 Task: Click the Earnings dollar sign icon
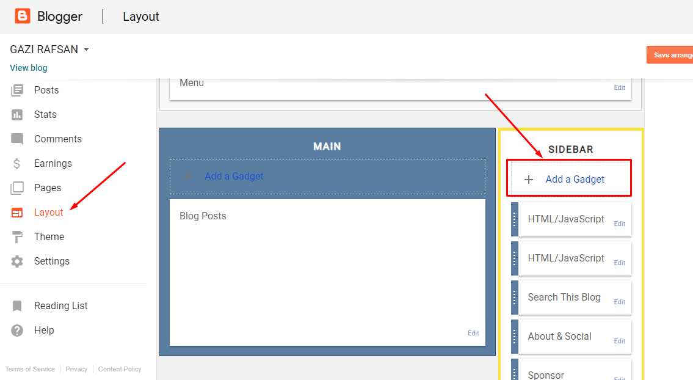point(17,163)
